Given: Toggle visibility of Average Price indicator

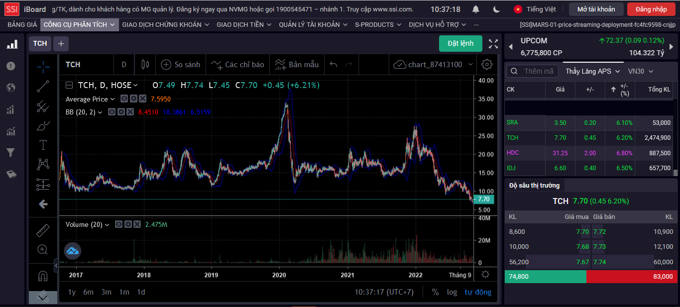Looking at the screenshot, I should tap(124, 99).
